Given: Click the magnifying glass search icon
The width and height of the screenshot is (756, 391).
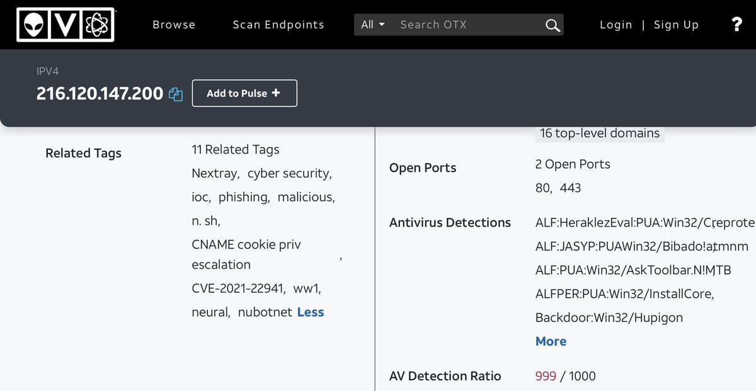Looking at the screenshot, I should coord(552,25).
